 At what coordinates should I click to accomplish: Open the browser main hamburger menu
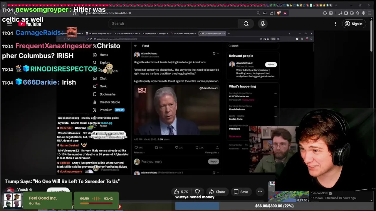tap(370, 13)
